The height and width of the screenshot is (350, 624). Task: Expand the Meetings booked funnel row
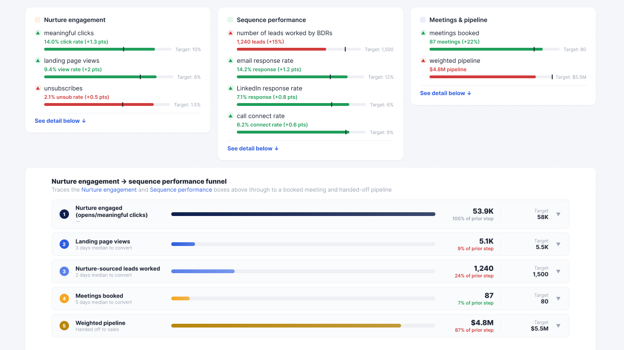click(558, 298)
